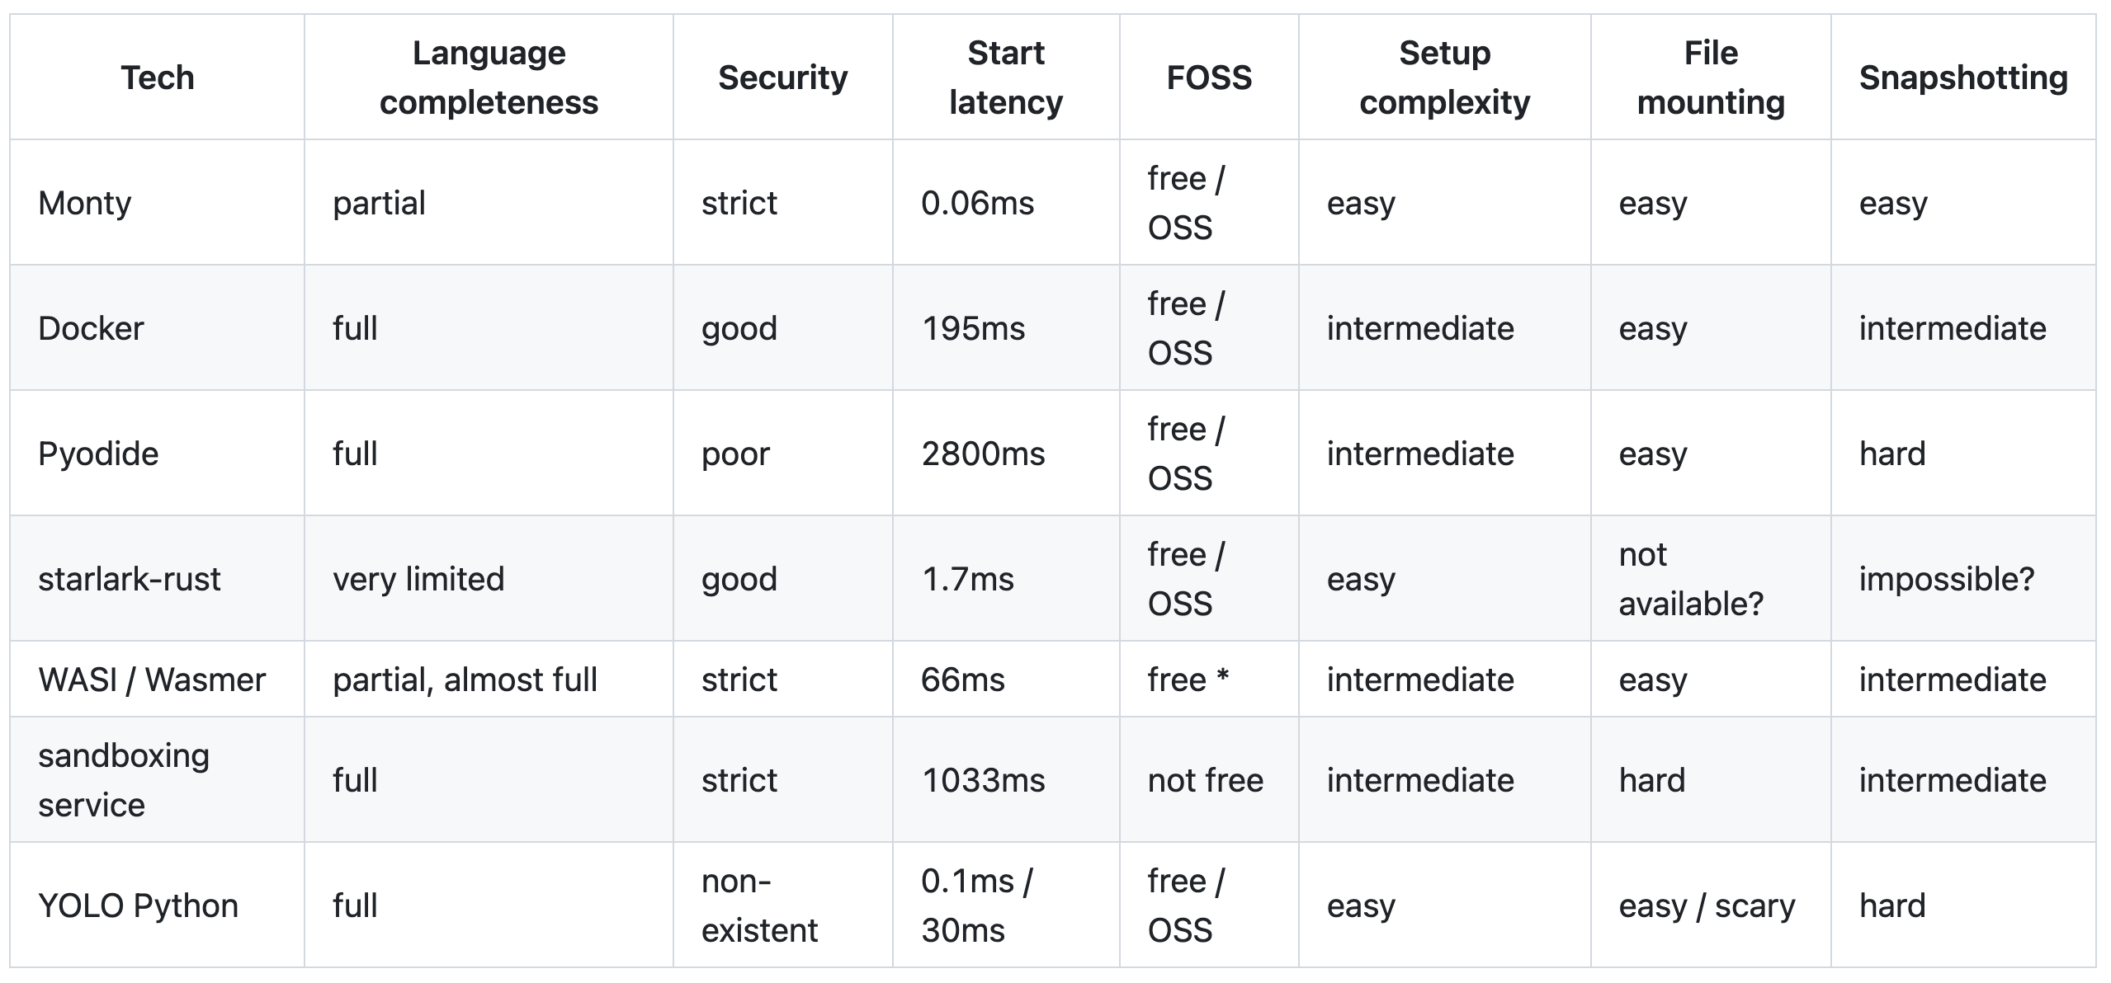Select the WASI / Wasmer cell
The image size is (2111, 983).
point(152,680)
